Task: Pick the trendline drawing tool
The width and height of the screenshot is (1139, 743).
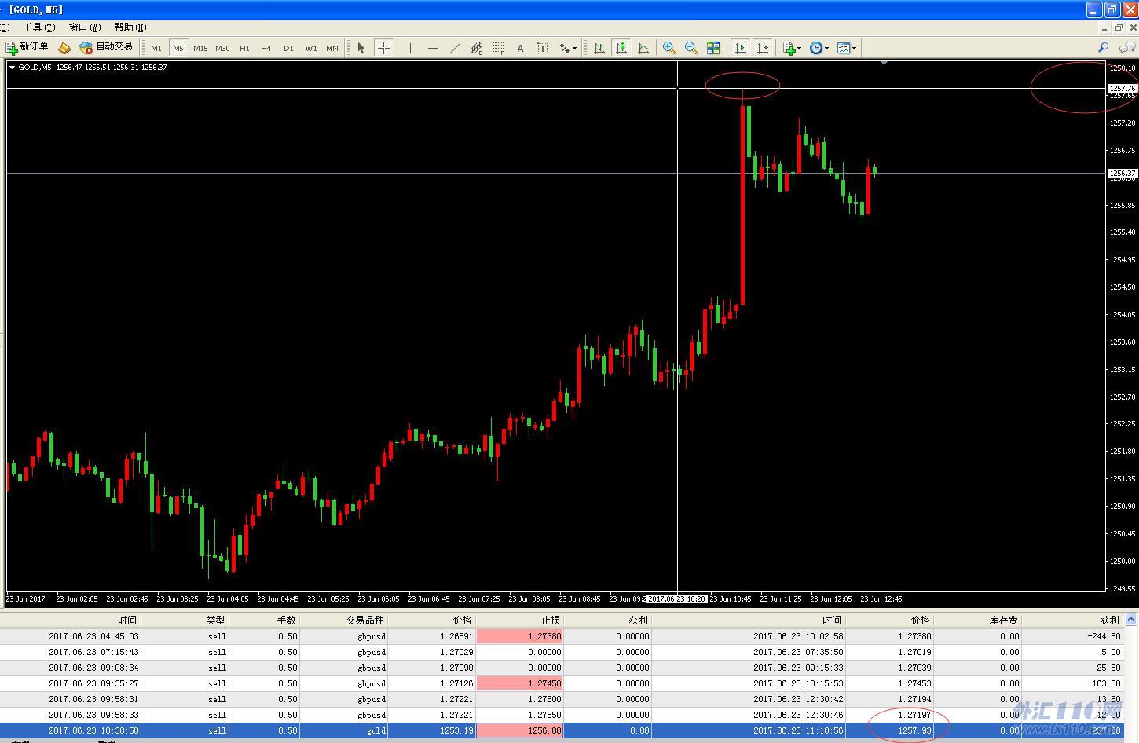Action: (x=454, y=48)
